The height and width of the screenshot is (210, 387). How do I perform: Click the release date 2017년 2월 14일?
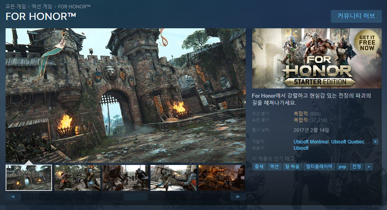pos(311,130)
